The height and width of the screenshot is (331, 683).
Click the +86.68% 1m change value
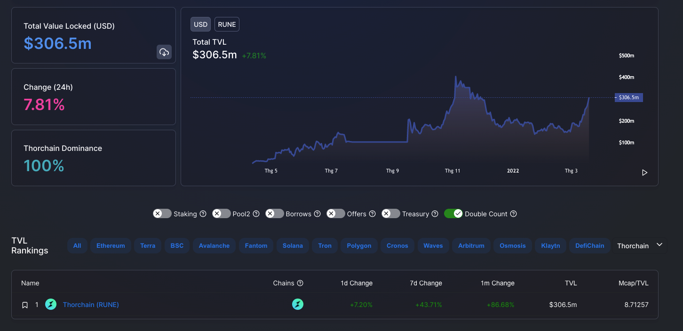tap(500, 305)
